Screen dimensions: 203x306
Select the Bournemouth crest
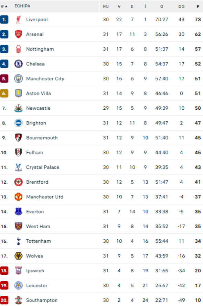(x=18, y=138)
